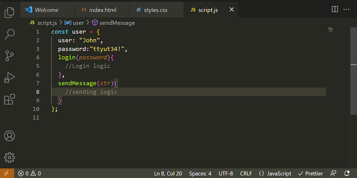Click line number 10 in gutter
The image size is (357, 178).
tap(36, 109)
